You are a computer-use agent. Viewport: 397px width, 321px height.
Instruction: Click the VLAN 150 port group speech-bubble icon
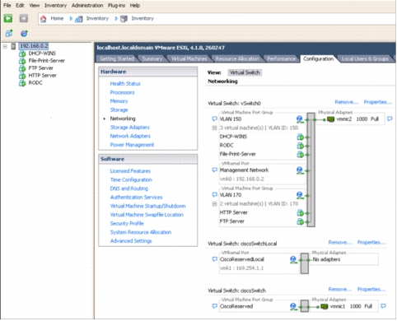(x=215, y=119)
